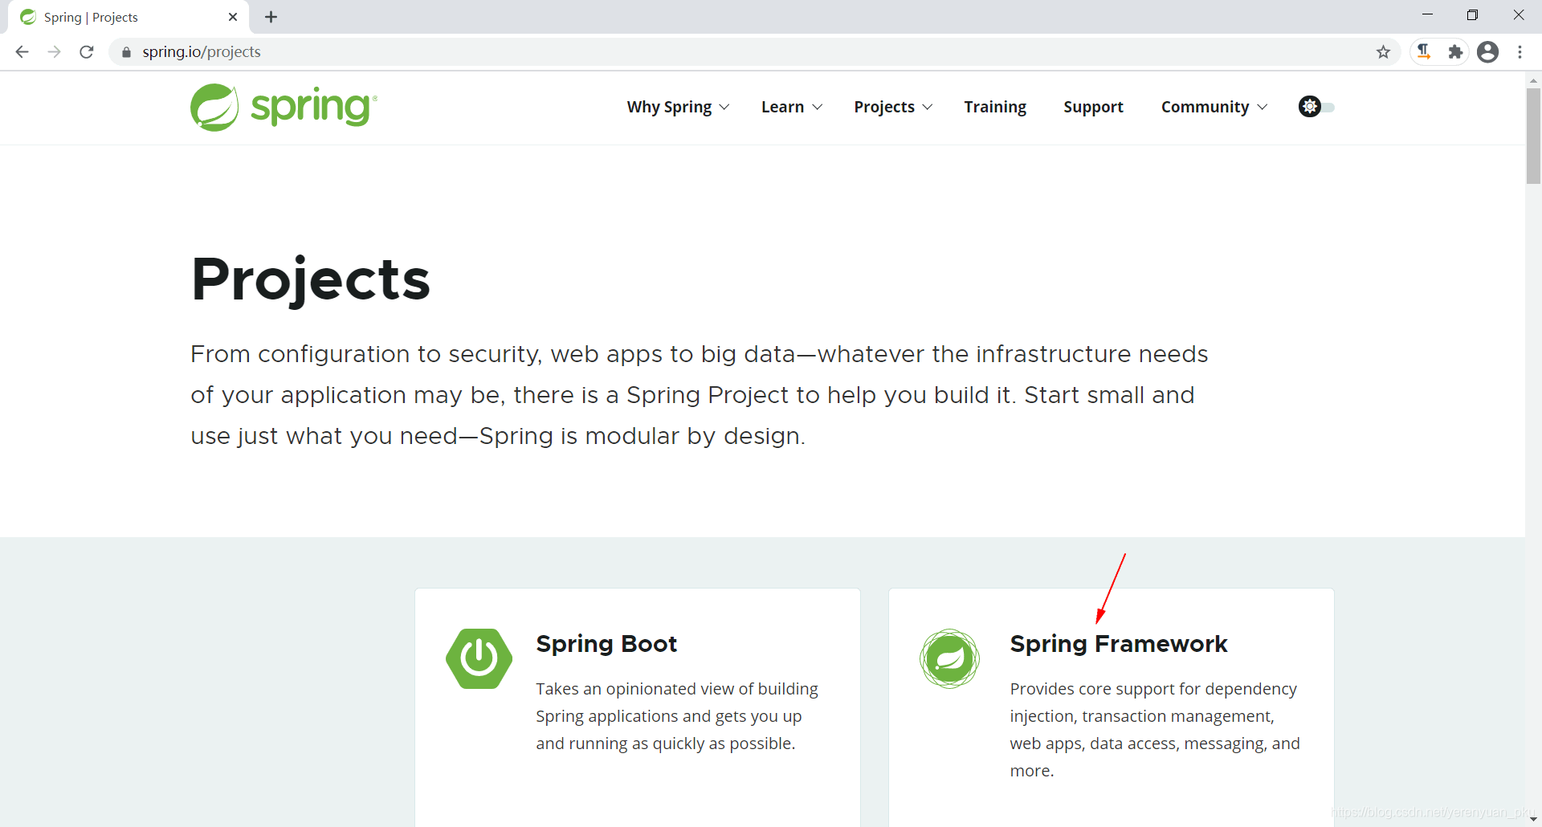Close the Spring | Projects tab

[x=233, y=17]
